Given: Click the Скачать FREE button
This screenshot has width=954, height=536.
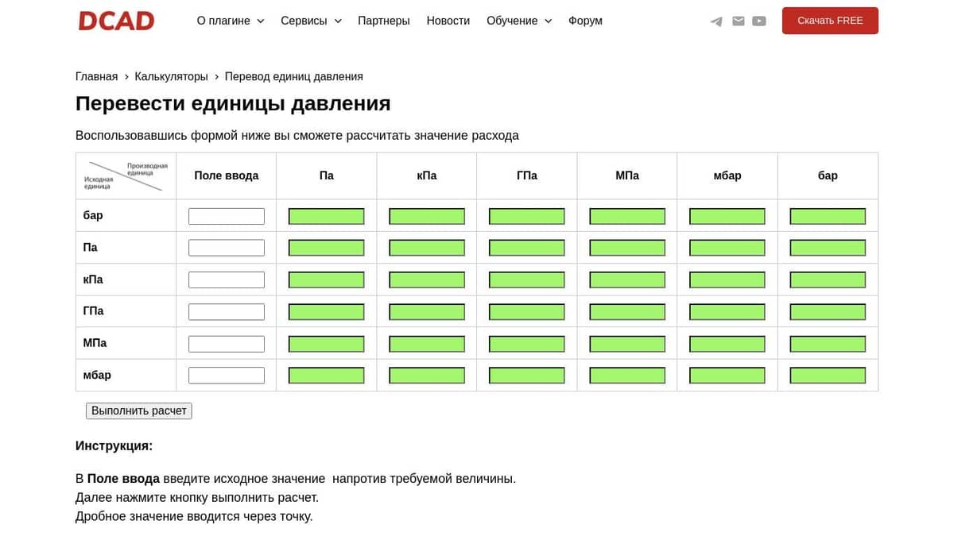Looking at the screenshot, I should [830, 21].
